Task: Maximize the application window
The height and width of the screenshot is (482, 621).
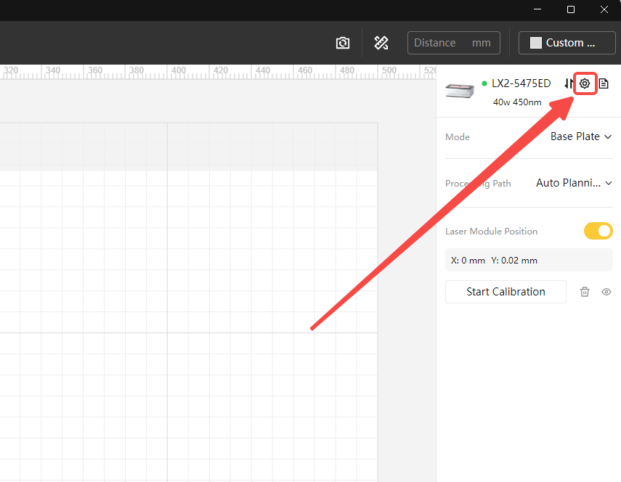Action: (x=571, y=9)
